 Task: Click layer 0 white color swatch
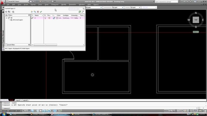[57, 18]
